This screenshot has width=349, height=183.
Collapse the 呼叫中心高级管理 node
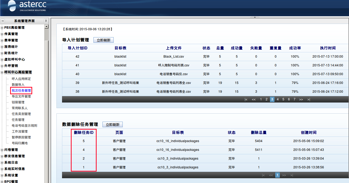[x=2, y=72]
